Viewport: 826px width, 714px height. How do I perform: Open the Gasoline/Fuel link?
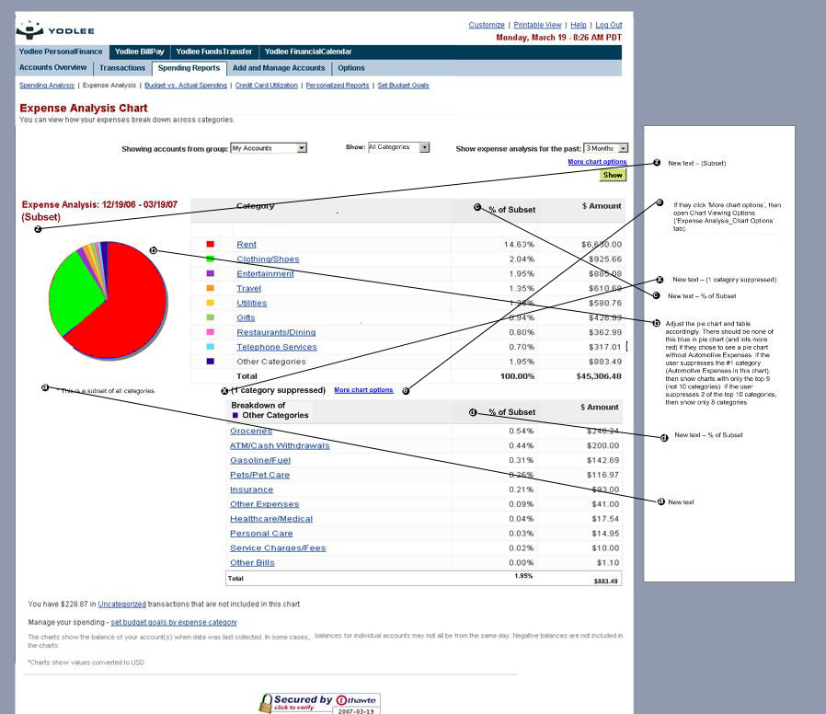(260, 461)
